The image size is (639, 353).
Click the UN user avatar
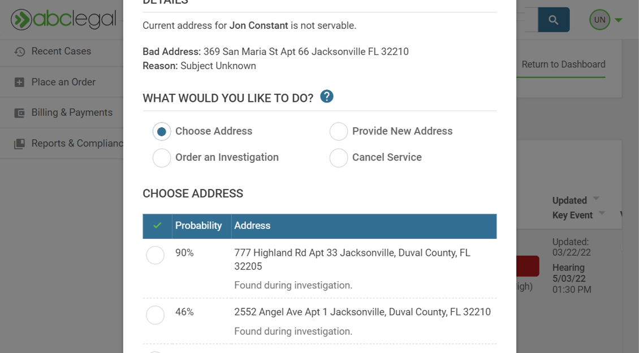pos(599,19)
